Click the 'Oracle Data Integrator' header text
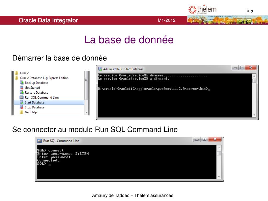 [48, 20]
